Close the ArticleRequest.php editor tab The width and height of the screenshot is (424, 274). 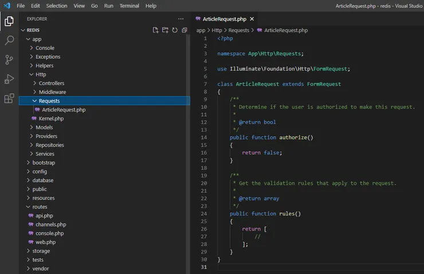(252, 19)
